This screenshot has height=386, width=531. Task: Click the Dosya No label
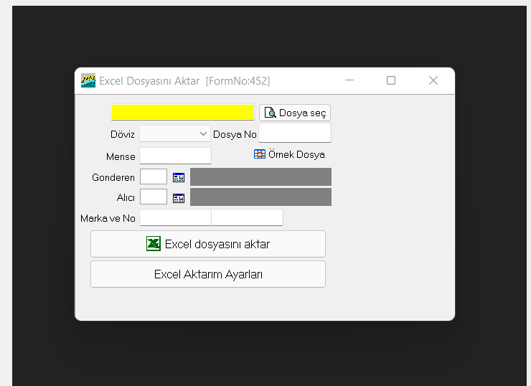pos(235,134)
